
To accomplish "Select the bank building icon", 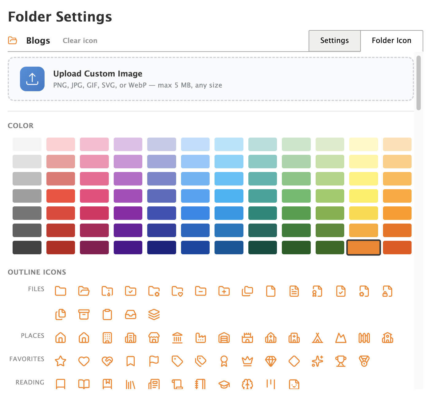I will [x=177, y=338].
